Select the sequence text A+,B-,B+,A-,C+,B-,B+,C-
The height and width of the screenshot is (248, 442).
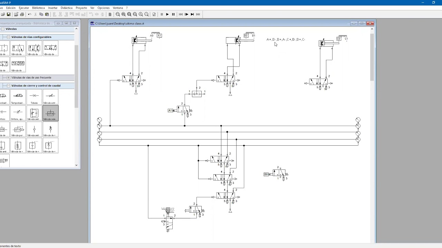(x=286, y=40)
